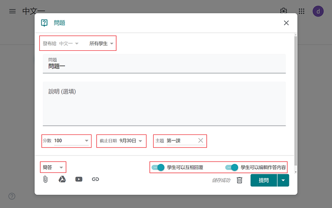Screen dimensions: 332x208
Task: Add a YouTube video attachment
Action: (x=79, y=179)
